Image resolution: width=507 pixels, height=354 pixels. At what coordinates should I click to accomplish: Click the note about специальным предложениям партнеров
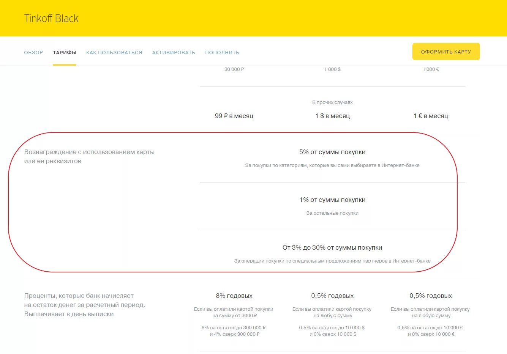click(x=332, y=261)
